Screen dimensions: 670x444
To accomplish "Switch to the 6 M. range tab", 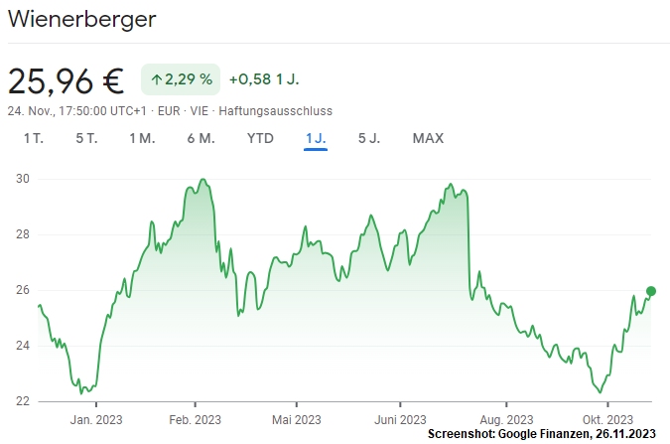I will (x=201, y=139).
